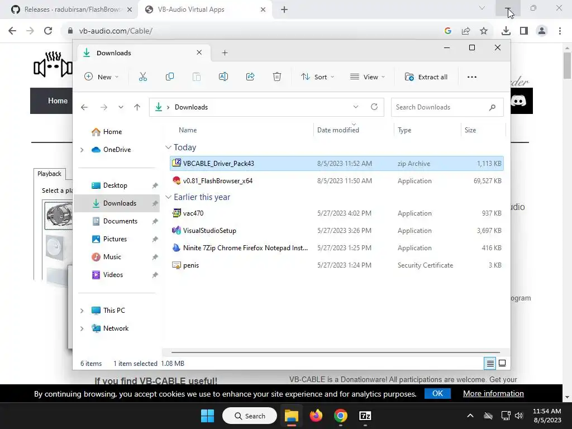Open Chrome three-dot menu
The width and height of the screenshot is (572, 429).
click(560, 31)
